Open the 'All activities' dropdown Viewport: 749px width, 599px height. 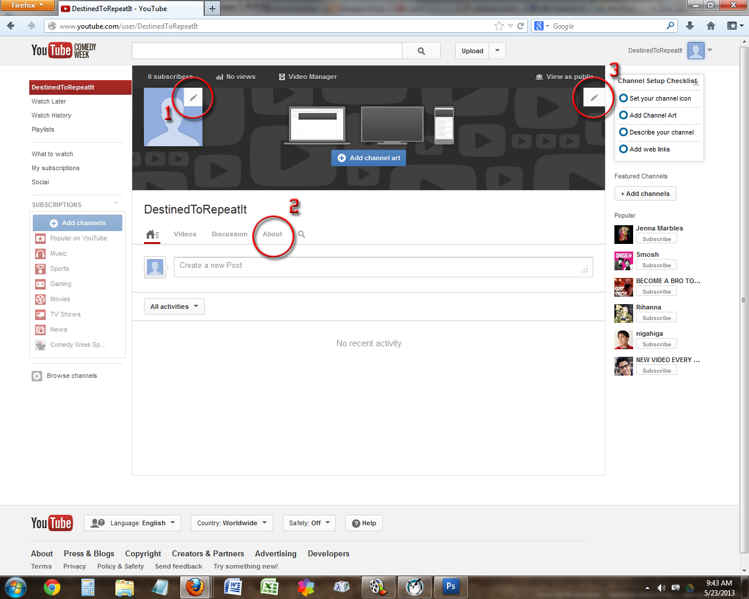(174, 306)
